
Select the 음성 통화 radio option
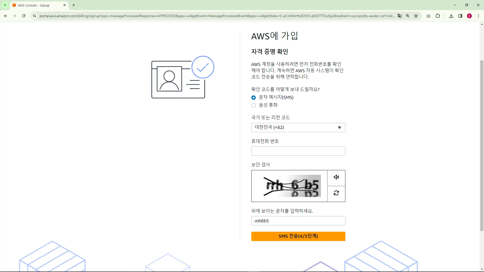254,105
